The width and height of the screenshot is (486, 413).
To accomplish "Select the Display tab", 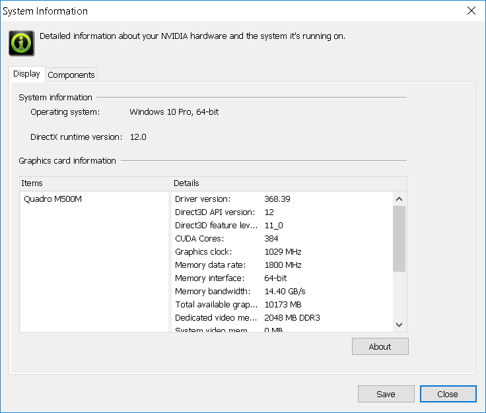I will click(x=27, y=74).
